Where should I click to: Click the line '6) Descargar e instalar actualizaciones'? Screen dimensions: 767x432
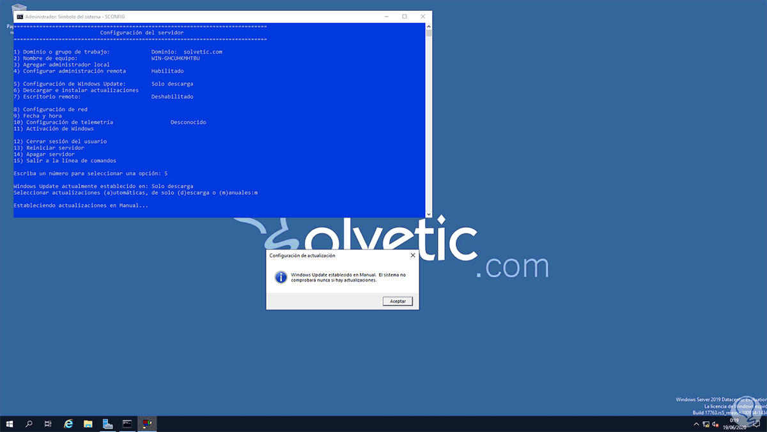point(76,90)
